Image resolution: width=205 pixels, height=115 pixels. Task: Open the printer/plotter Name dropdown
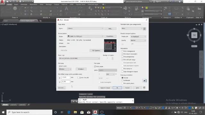[85, 36]
